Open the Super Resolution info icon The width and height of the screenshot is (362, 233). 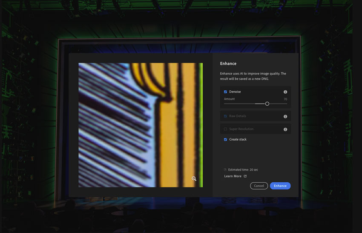pyautogui.click(x=285, y=129)
